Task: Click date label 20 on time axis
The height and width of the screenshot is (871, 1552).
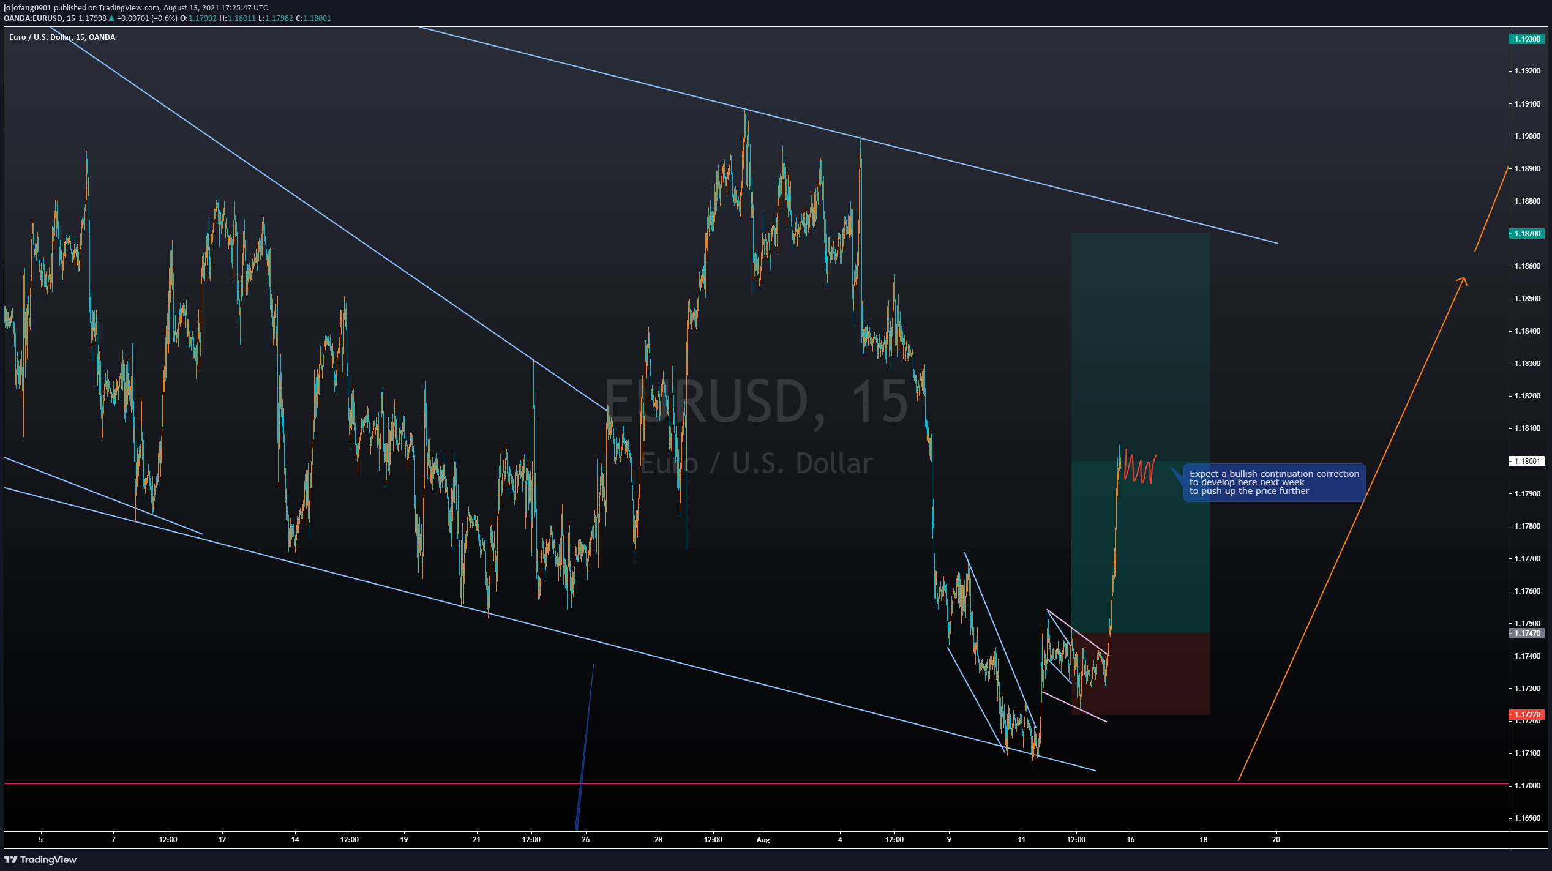Action: 1276,840
